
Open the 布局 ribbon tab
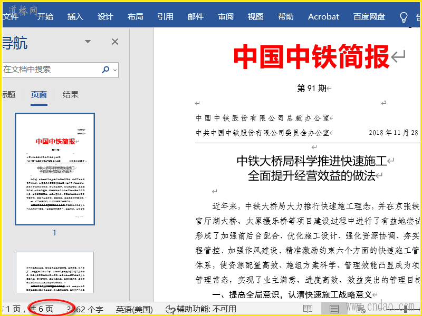pos(136,17)
